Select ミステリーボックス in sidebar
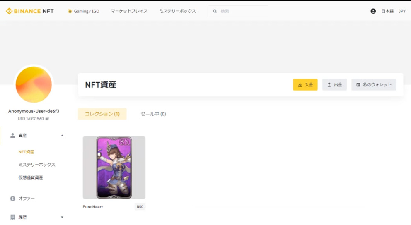The width and height of the screenshot is (411, 225). point(37,165)
